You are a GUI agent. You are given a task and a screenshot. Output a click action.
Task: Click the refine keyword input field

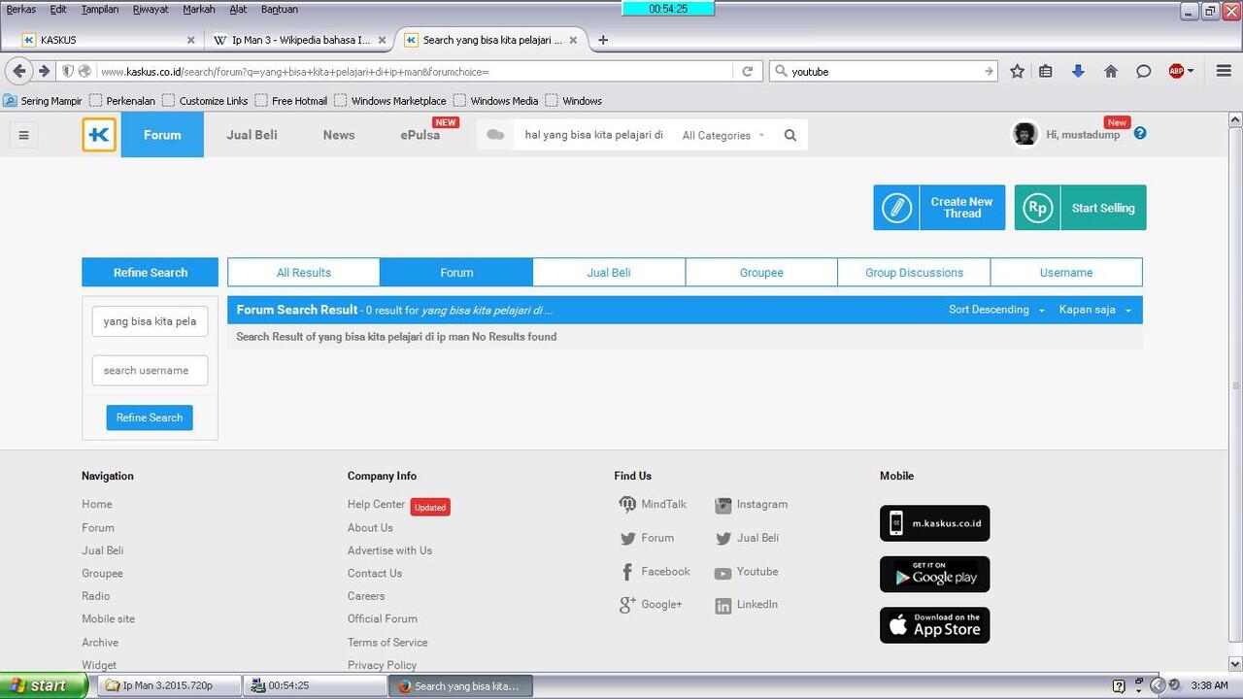pyautogui.click(x=150, y=321)
